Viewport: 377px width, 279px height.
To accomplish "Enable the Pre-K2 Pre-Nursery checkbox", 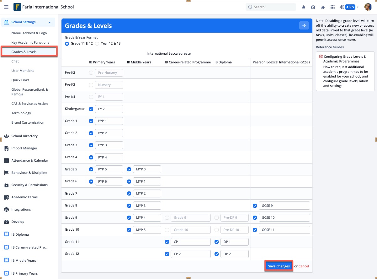I will tap(91, 73).
